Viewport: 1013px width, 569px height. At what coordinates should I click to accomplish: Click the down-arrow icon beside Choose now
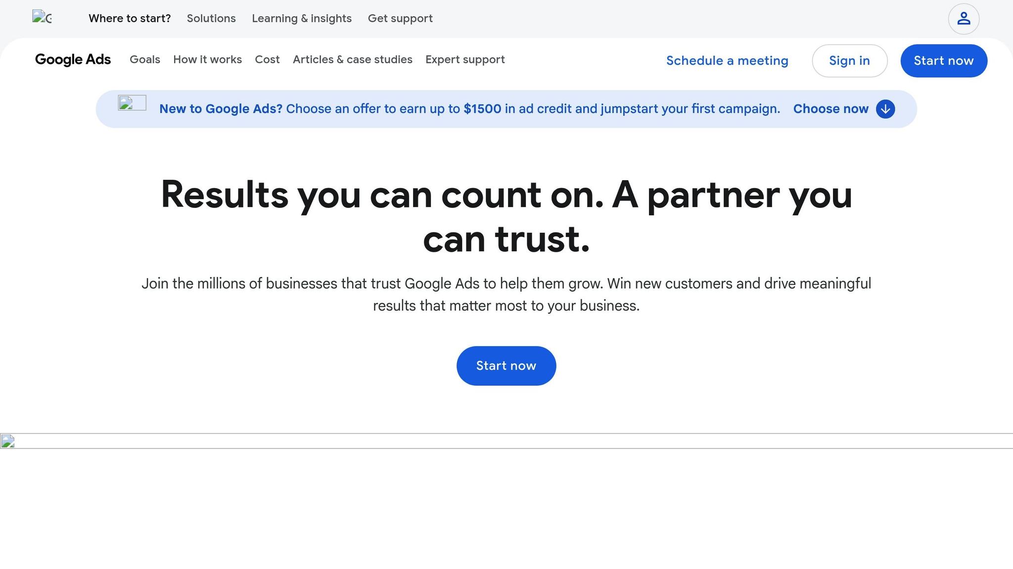pyautogui.click(x=885, y=109)
